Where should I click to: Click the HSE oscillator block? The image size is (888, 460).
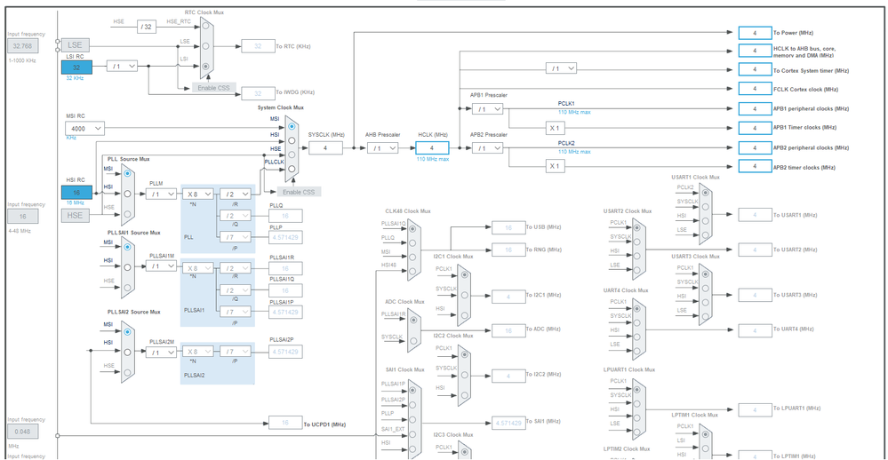[x=75, y=216]
